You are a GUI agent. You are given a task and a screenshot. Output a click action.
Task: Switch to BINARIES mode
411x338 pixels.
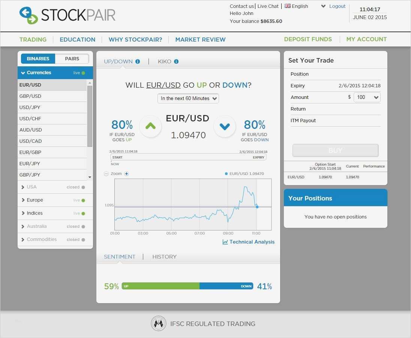tap(38, 59)
